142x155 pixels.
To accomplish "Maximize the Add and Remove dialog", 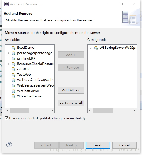I will pos(121,4).
